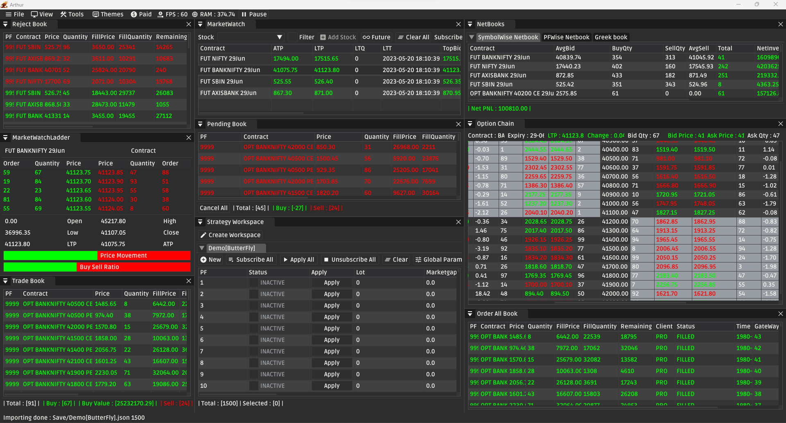Toggle the Status checkbox for row 5

click(x=254, y=328)
